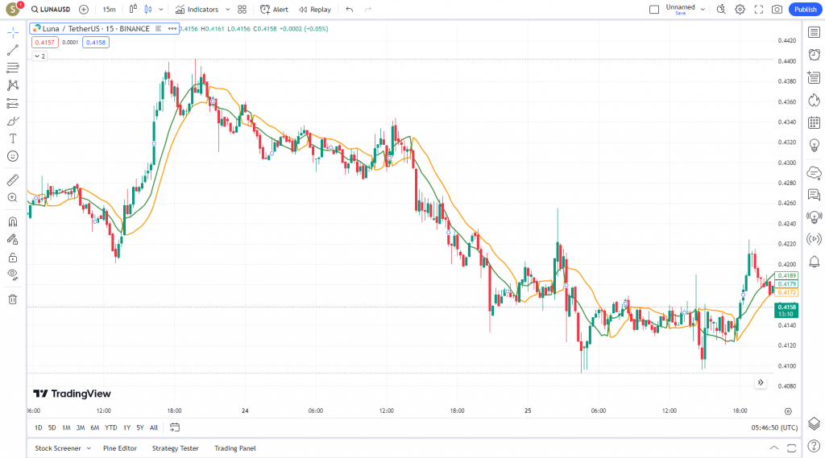Set the time range to All

coord(154,427)
